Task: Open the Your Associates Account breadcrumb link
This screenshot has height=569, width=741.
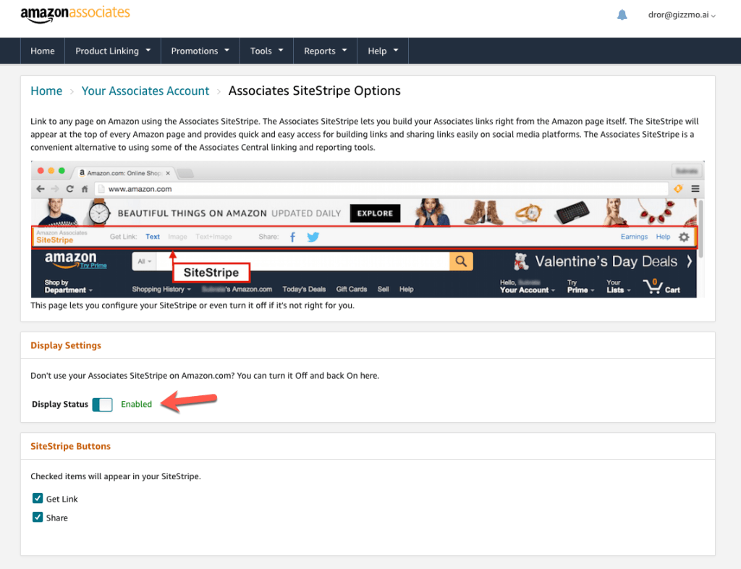Action: tap(145, 90)
